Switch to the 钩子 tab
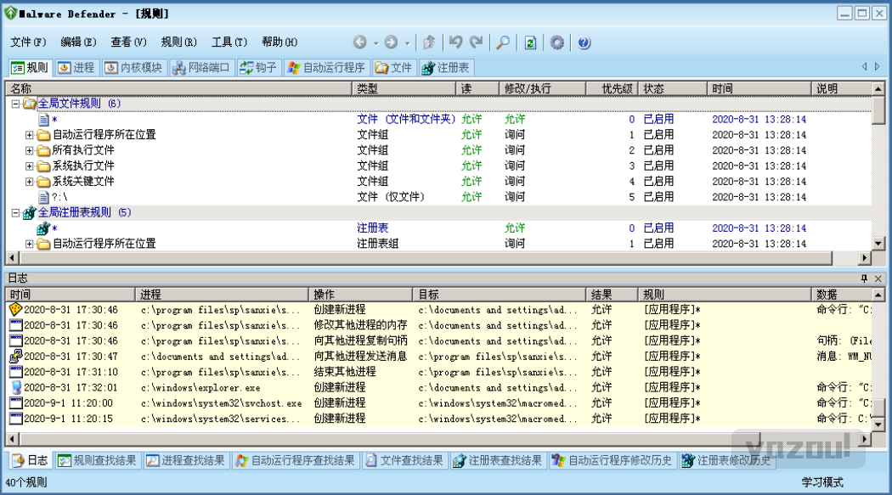This screenshot has height=495, width=892. pyautogui.click(x=258, y=68)
